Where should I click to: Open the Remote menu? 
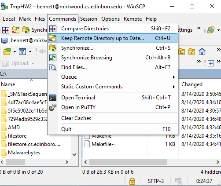[133, 19]
